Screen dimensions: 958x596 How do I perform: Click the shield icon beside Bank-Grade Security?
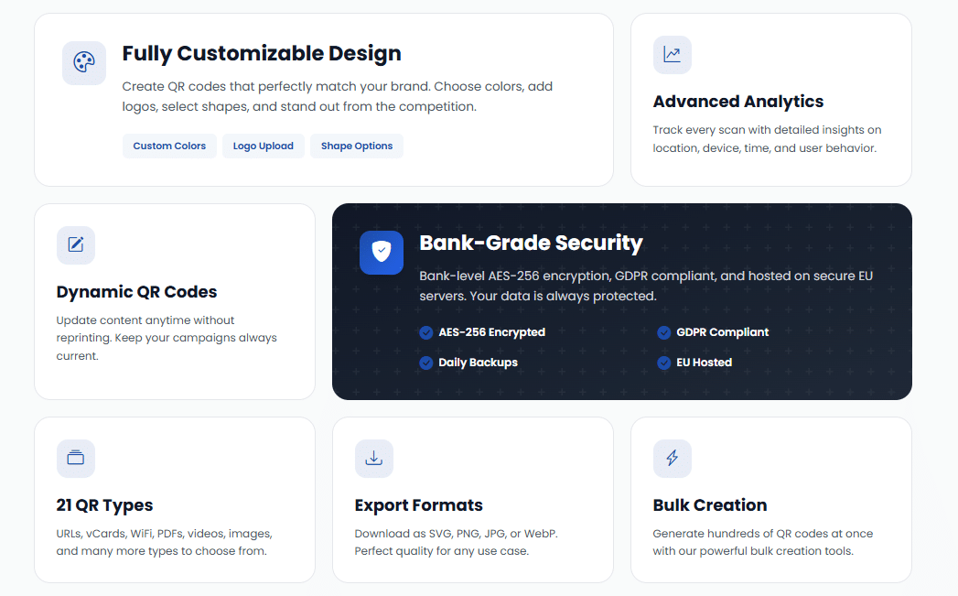point(382,252)
